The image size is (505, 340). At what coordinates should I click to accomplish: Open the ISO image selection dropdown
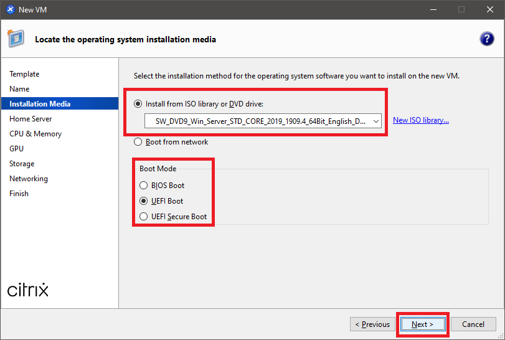[x=375, y=121]
